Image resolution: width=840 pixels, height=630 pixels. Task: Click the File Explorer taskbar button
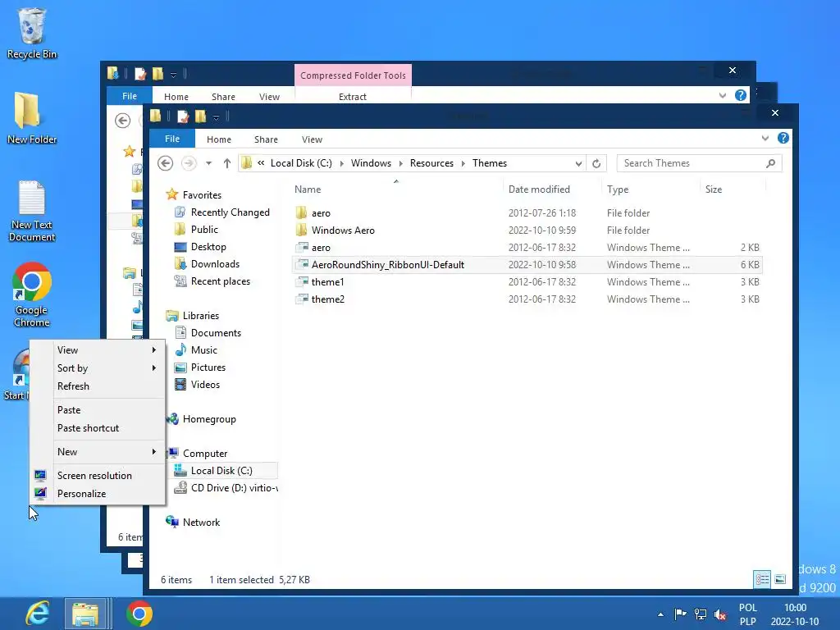[x=85, y=614]
